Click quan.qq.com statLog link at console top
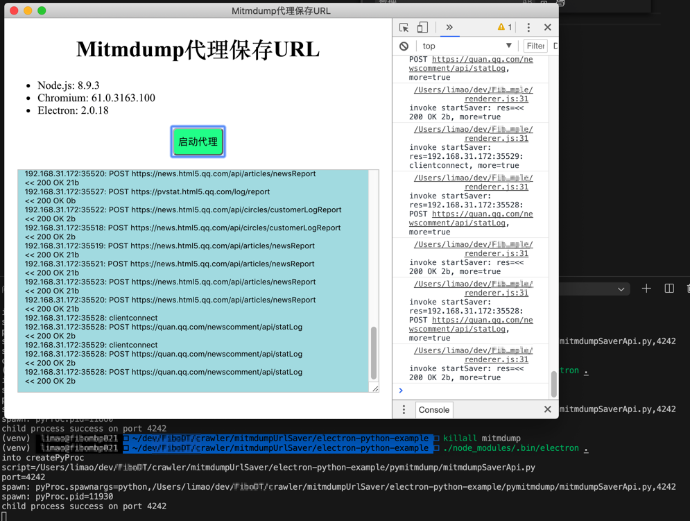 (x=471, y=64)
